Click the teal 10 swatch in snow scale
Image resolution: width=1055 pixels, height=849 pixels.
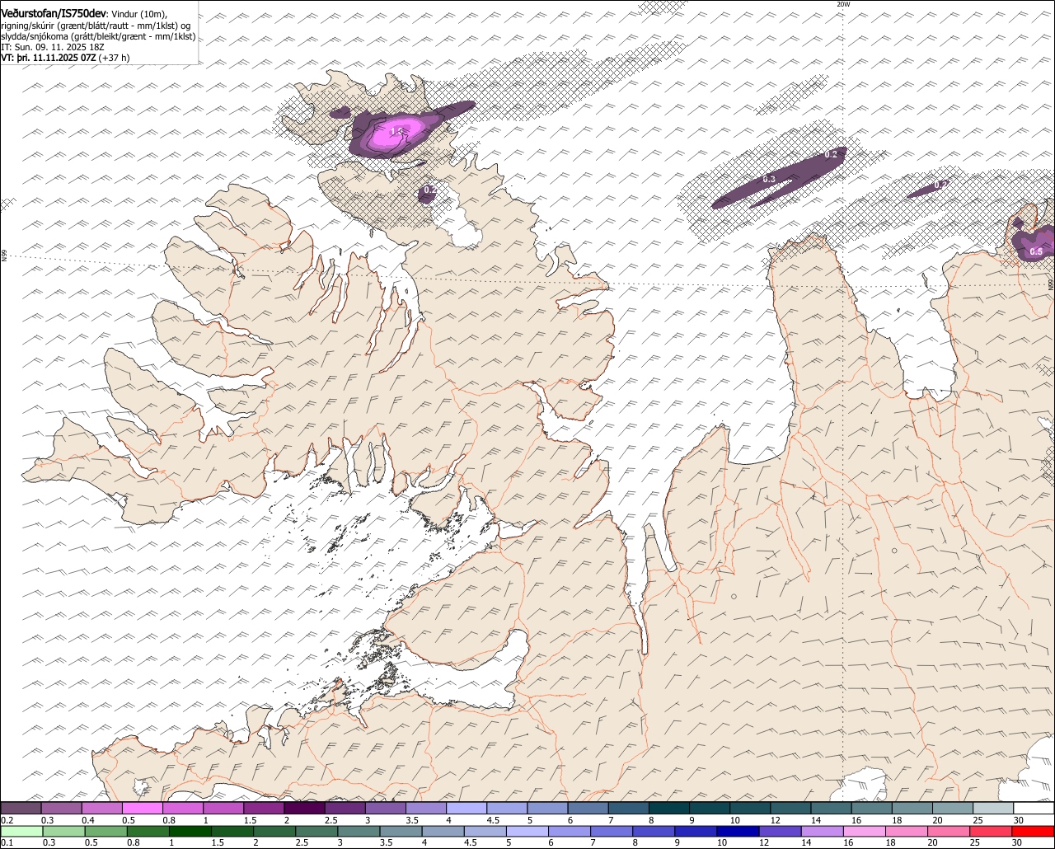[x=750, y=808]
